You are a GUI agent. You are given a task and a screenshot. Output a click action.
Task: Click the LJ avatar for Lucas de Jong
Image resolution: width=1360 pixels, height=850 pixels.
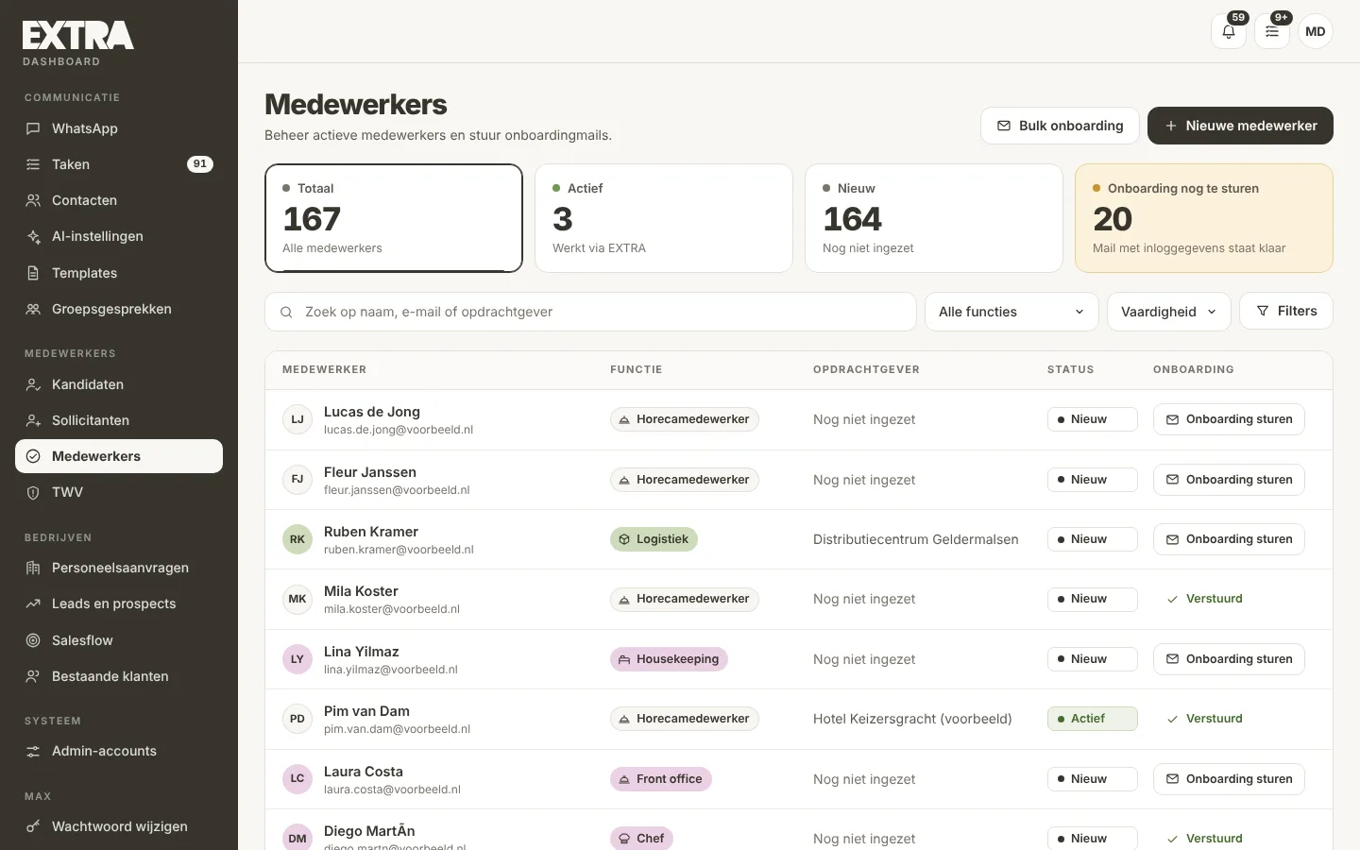click(x=297, y=419)
